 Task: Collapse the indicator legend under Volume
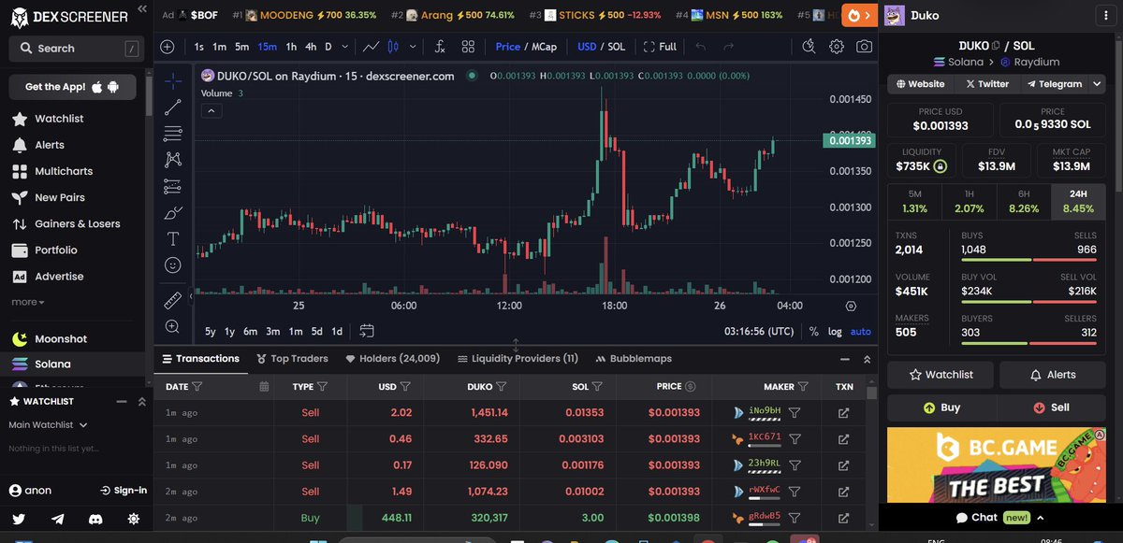point(211,110)
